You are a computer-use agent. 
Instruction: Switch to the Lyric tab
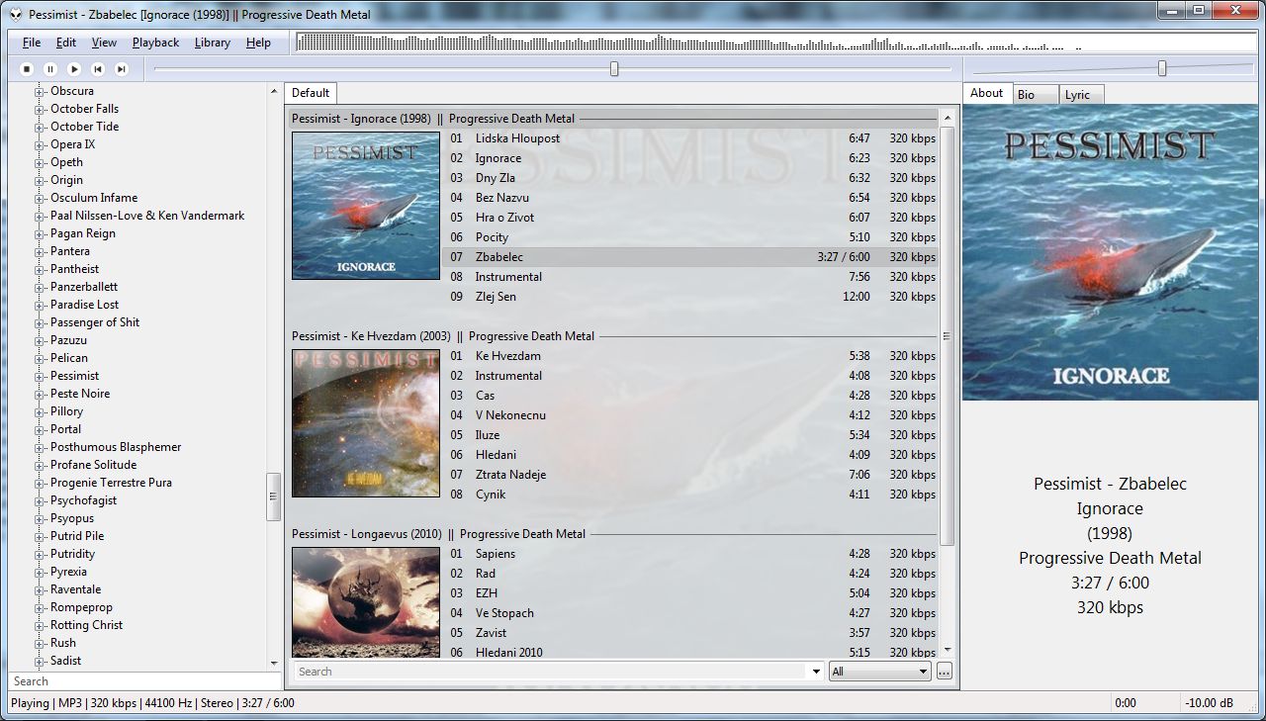[x=1078, y=94]
